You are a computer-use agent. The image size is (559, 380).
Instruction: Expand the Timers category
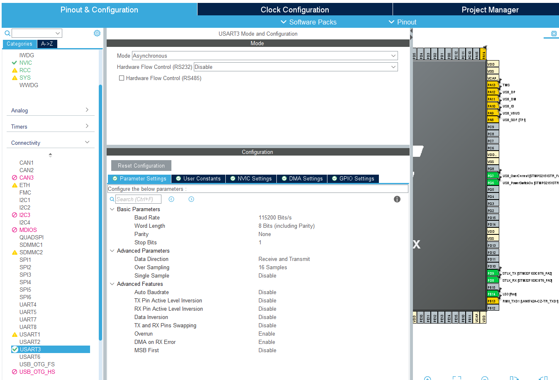[x=50, y=127]
